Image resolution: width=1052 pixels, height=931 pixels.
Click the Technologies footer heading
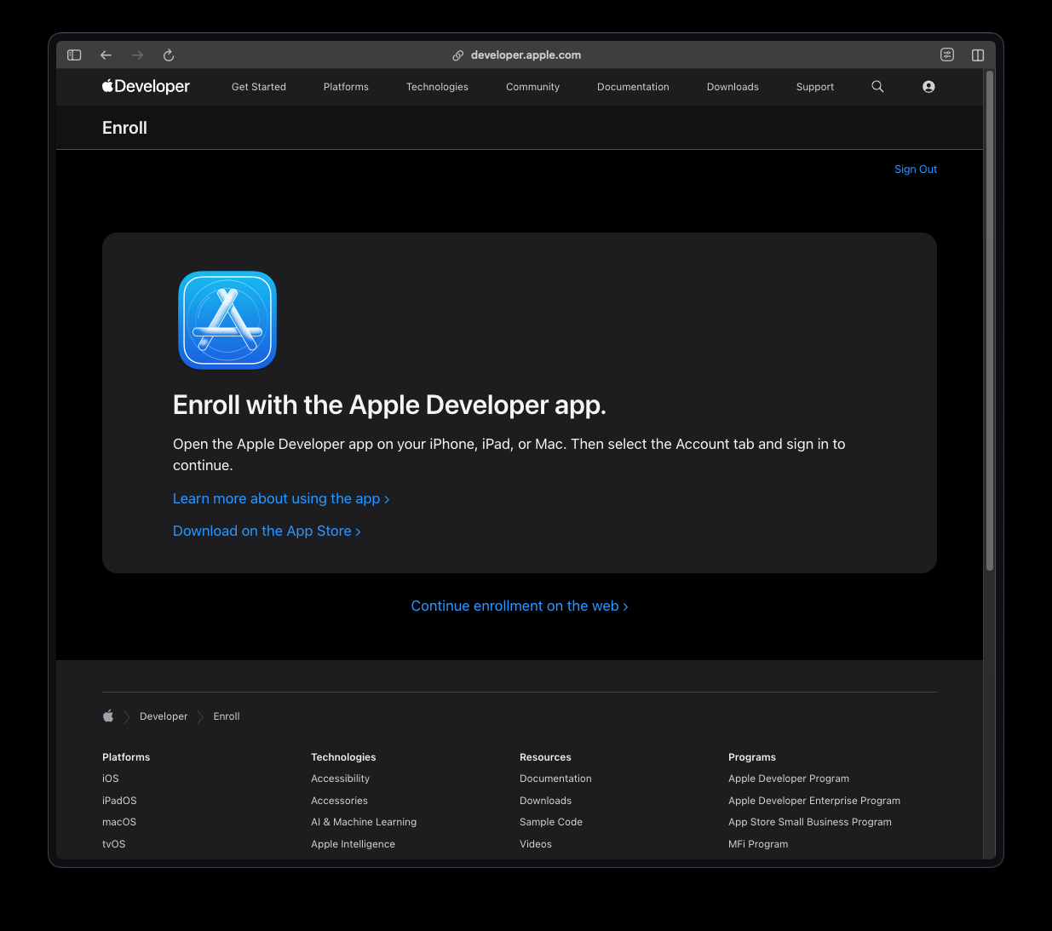(x=343, y=757)
